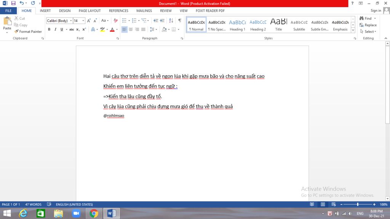
Task: Increase font size with Grow Font
Action: click(89, 21)
